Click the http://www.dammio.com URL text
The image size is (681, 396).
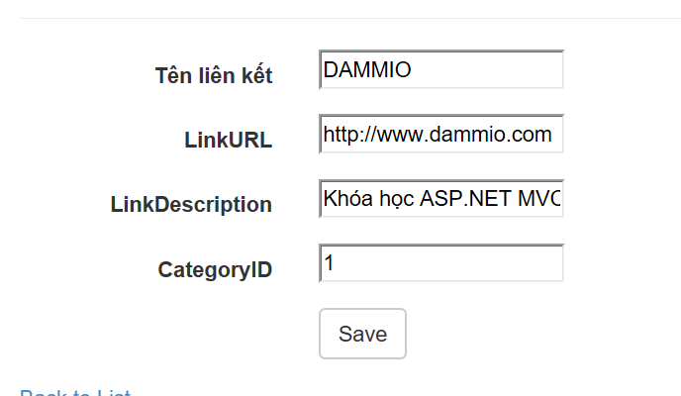[x=438, y=135]
